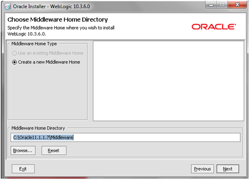Click the Middleware Home Type group label
This screenshot has height=179, width=249.
click(x=34, y=44)
